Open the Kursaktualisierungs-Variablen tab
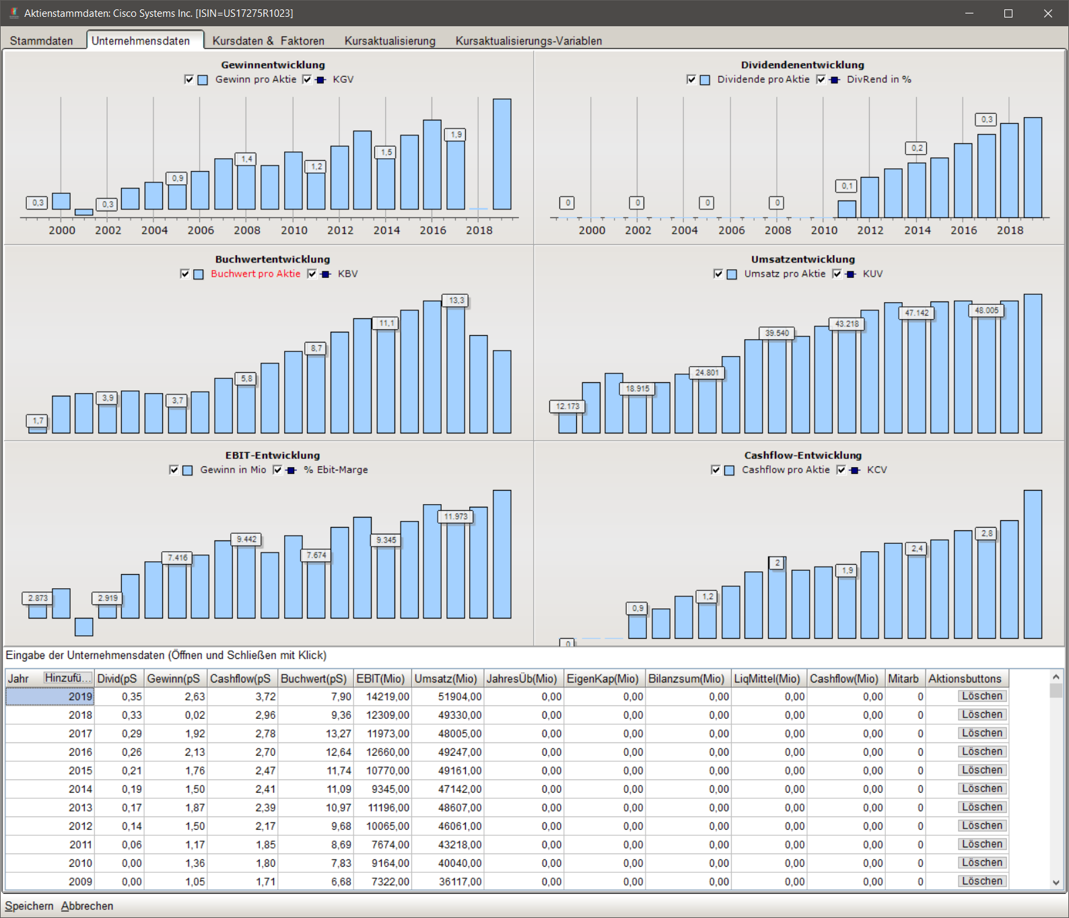This screenshot has height=918, width=1069. point(528,40)
